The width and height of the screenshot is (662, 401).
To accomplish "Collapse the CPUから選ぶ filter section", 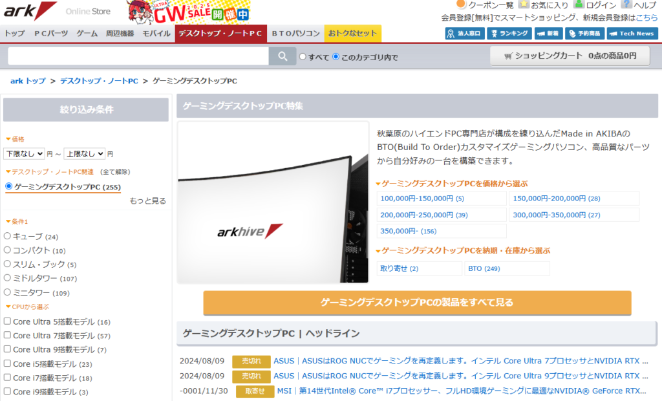I will (27, 307).
